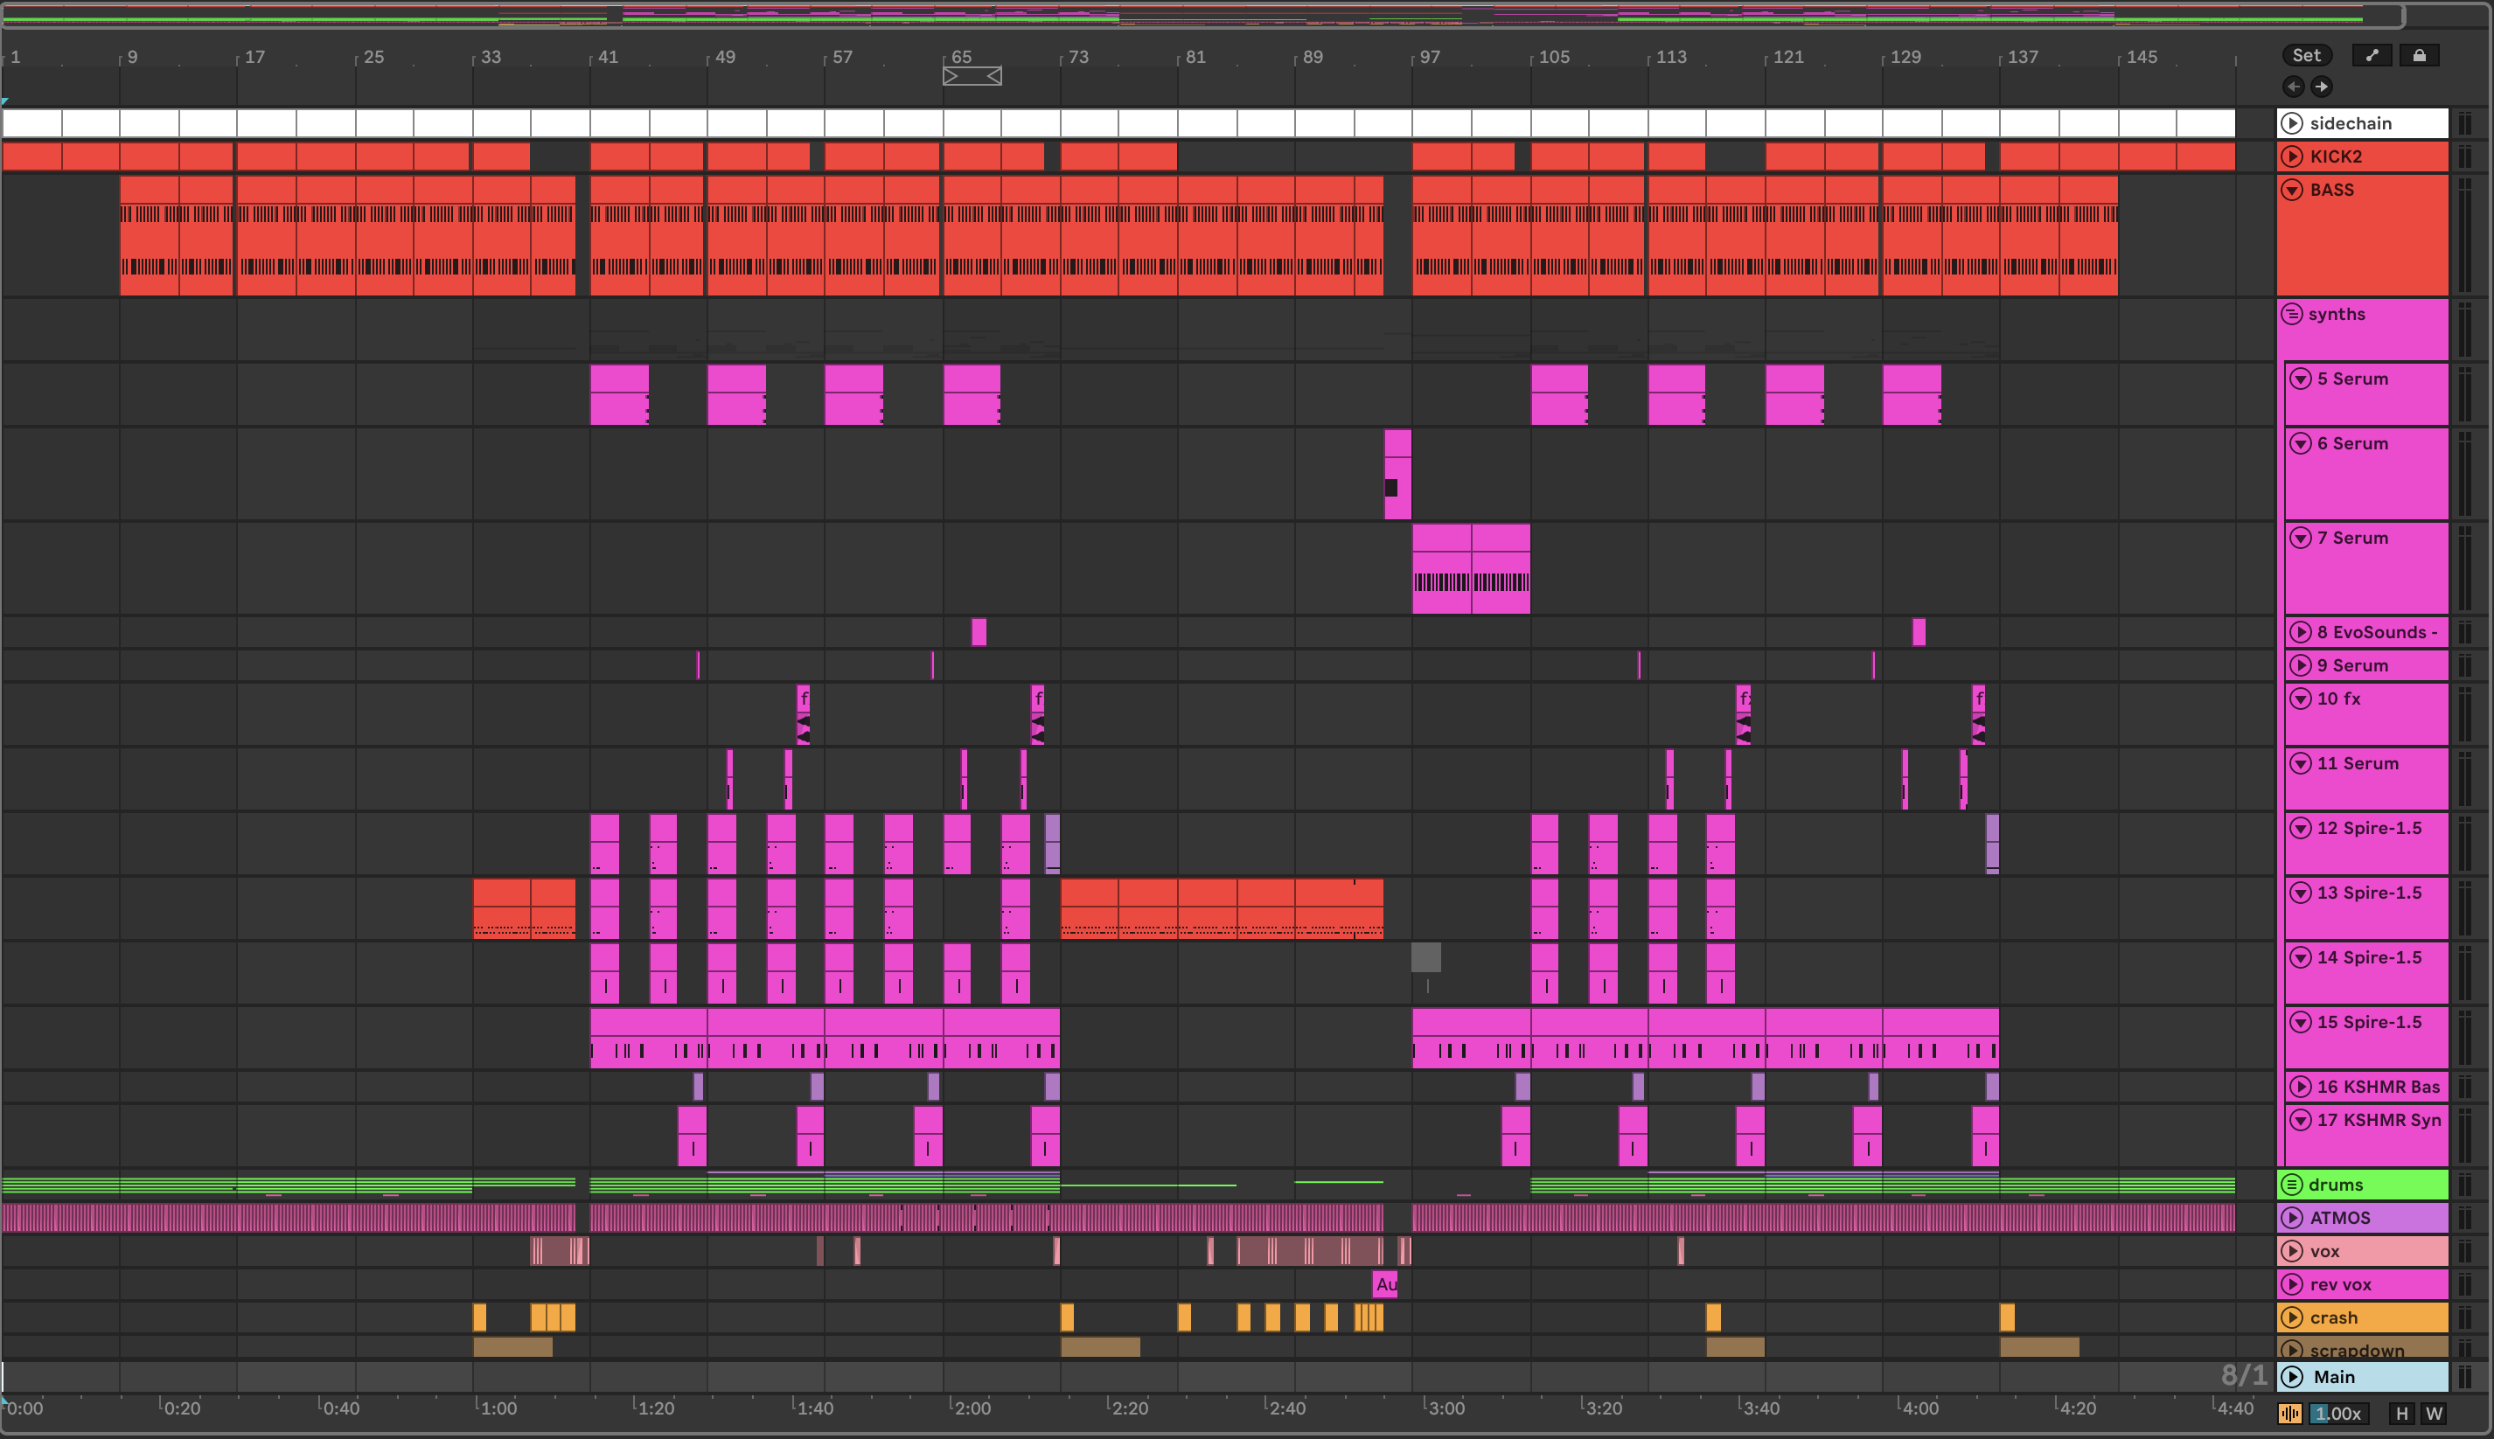Click the loop brace near bar 65
Viewport: 2494px width, 1439px height.
point(972,76)
